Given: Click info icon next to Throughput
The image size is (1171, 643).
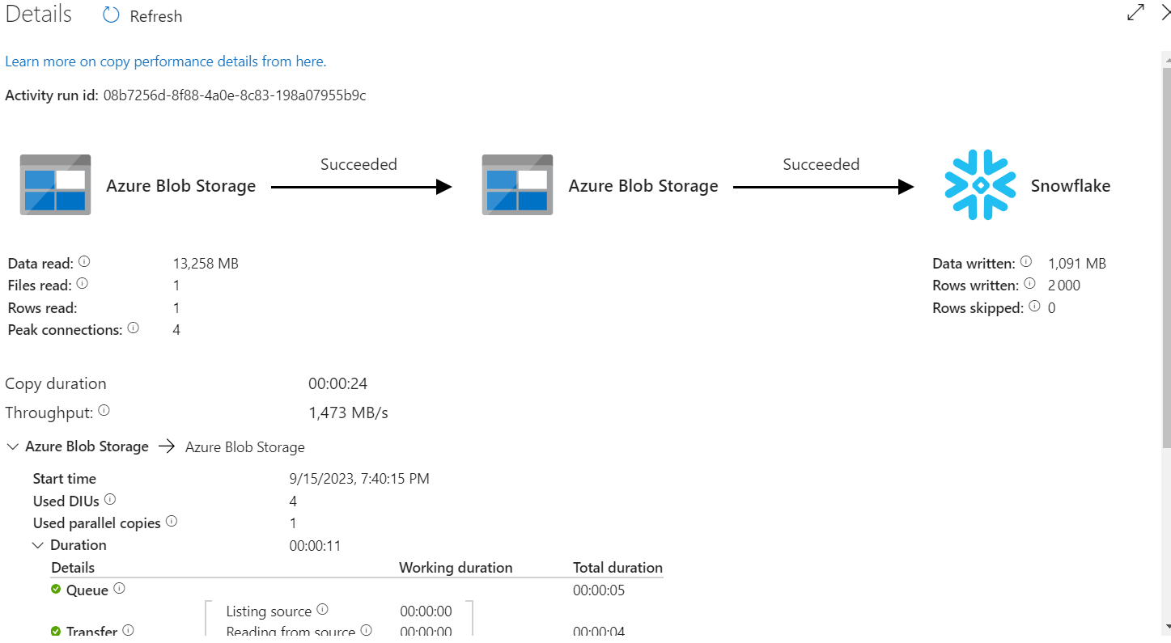Looking at the screenshot, I should click(104, 411).
